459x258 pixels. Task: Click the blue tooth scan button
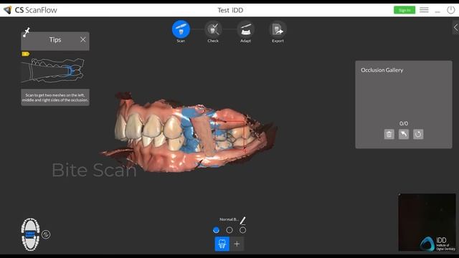point(222,244)
